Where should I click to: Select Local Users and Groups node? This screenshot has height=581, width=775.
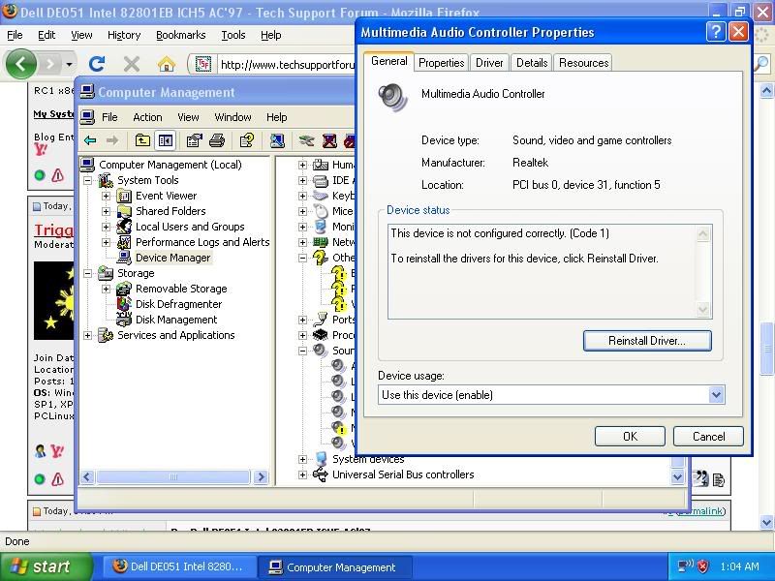tap(190, 227)
